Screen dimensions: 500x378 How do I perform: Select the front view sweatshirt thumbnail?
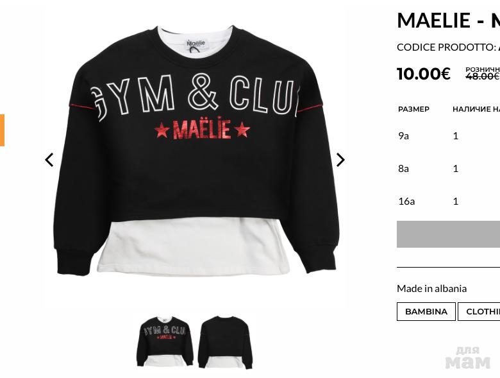point(165,342)
